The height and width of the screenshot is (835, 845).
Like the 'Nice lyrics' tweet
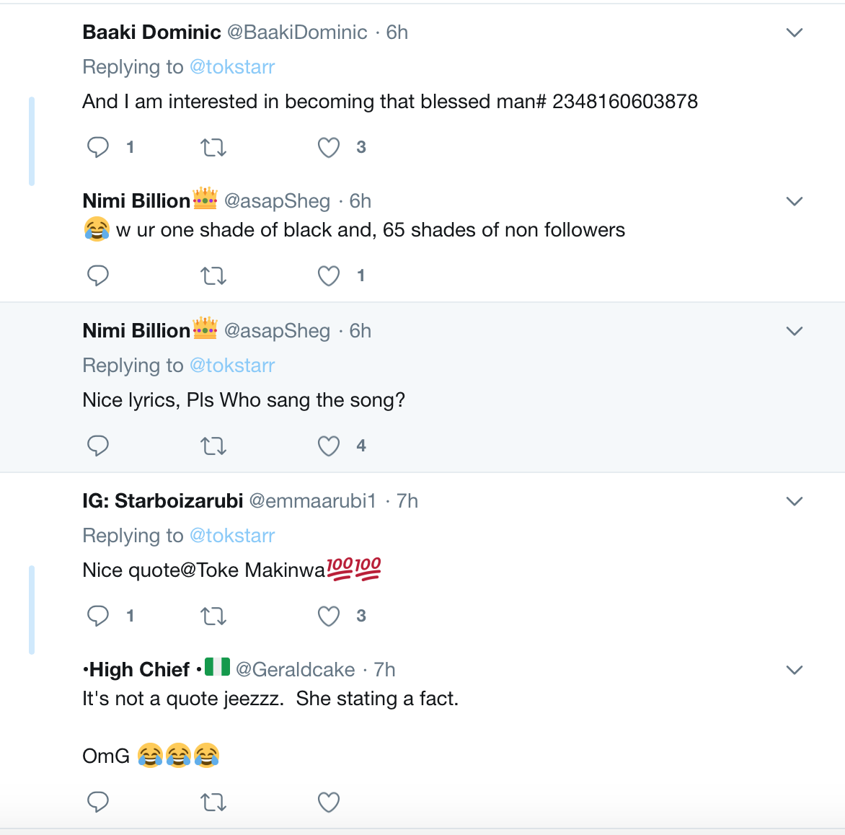[329, 446]
